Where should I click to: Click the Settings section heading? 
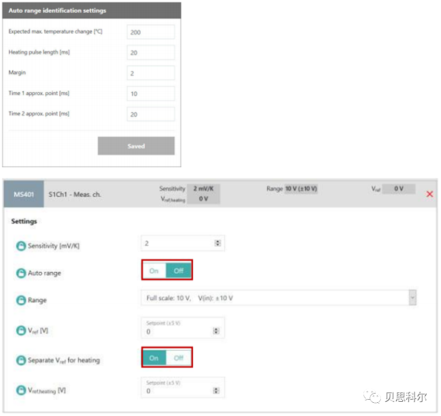tap(24, 221)
